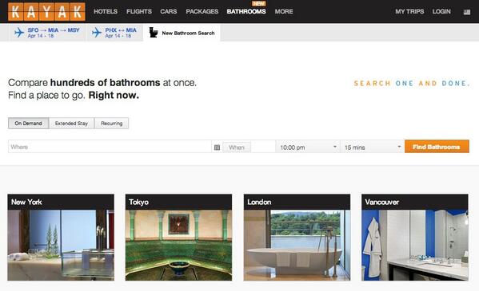This screenshot has height=291, width=479.
Task: Switch to the PHX MIA search tab
Action: pos(115,33)
